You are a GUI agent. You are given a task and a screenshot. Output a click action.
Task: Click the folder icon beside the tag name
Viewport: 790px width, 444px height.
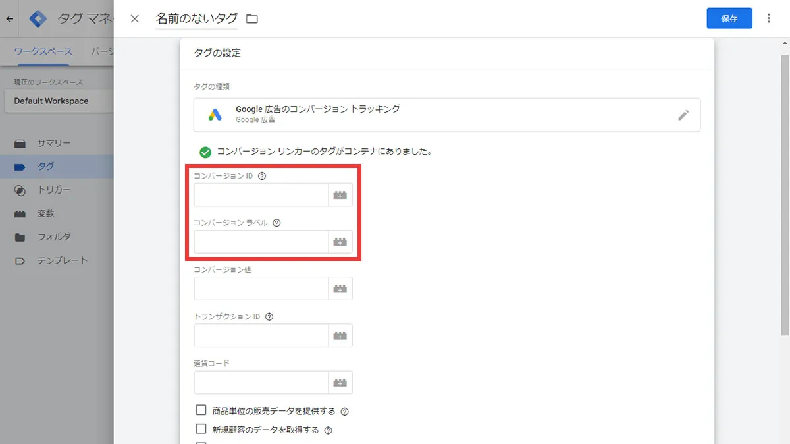click(x=251, y=19)
